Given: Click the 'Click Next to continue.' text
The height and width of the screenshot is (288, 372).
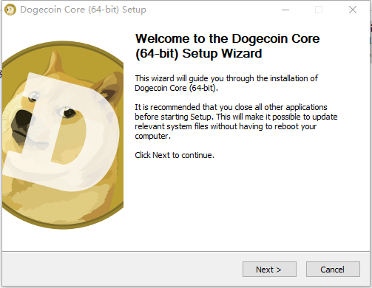Looking at the screenshot, I should [175, 155].
